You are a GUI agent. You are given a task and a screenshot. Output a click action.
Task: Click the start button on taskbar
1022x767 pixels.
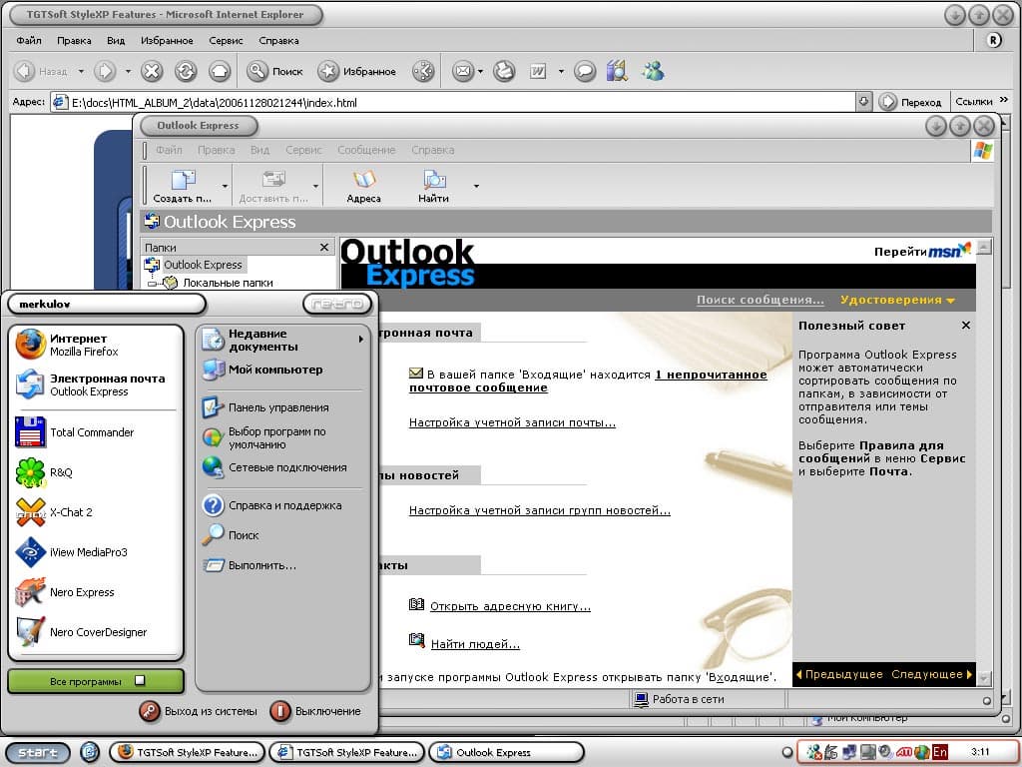38,753
